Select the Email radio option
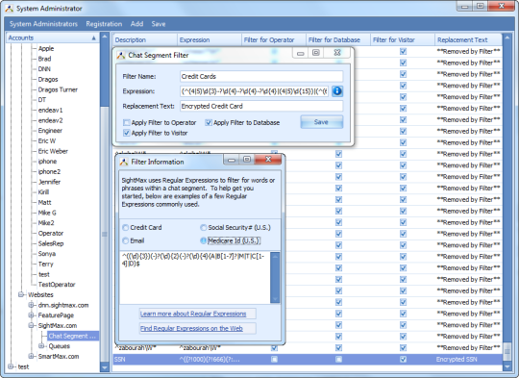Screen dimensions: 519x378 tap(126, 240)
